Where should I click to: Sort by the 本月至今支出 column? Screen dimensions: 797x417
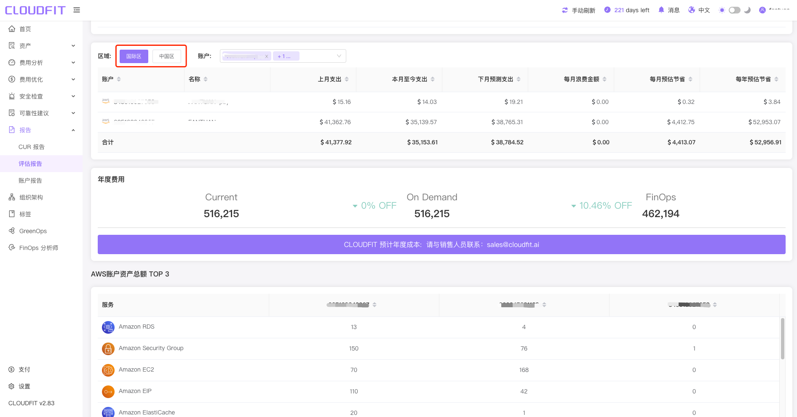(x=433, y=79)
